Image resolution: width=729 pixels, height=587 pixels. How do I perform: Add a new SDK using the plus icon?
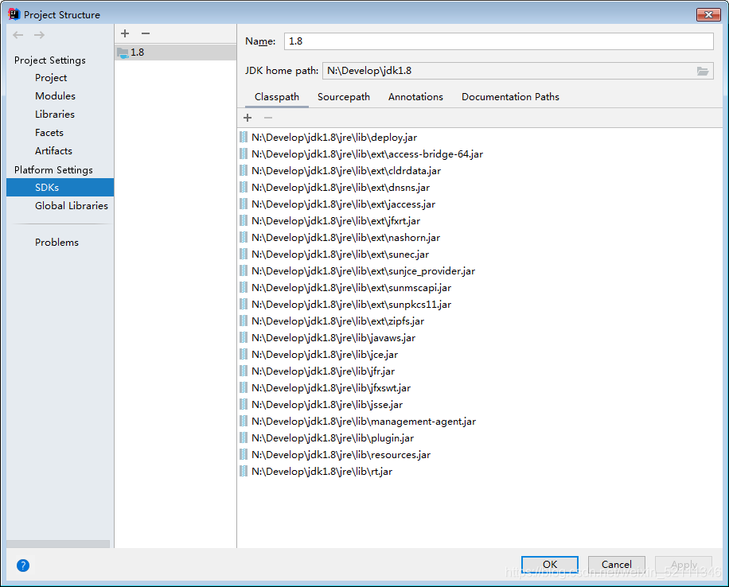click(x=125, y=33)
